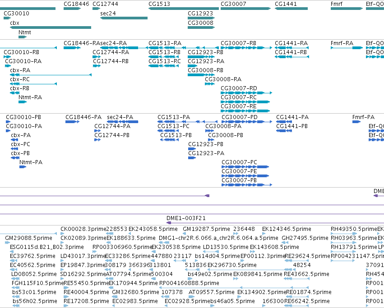Select protein label Ntmt-PA
This screenshot has width=384, height=308.
pos(31,163)
